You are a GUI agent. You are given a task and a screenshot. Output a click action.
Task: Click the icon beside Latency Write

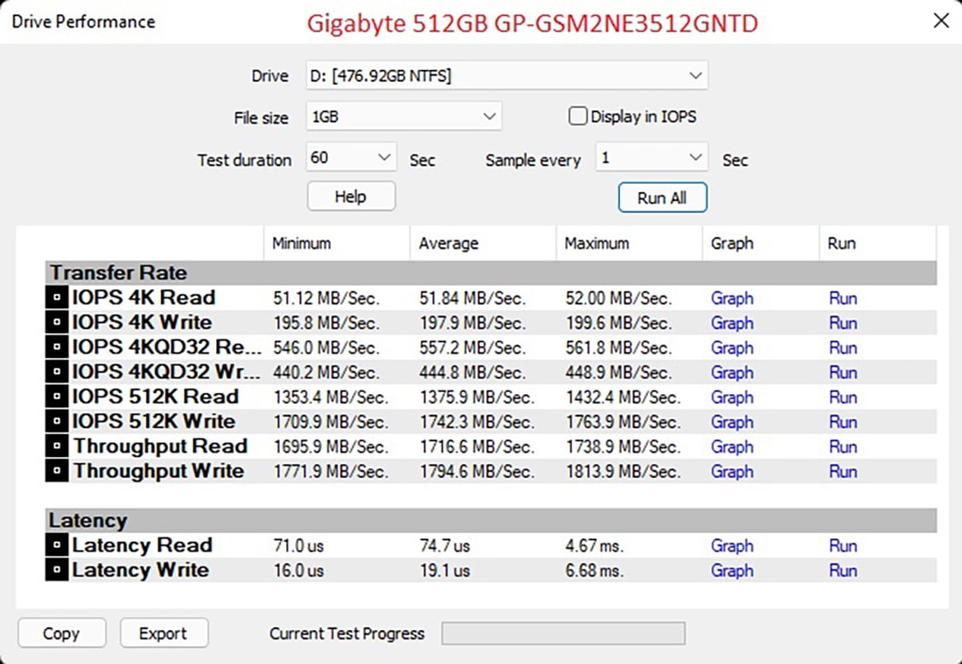[57, 571]
